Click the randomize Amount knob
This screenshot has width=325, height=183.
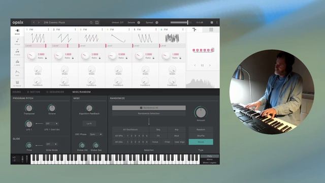coord(201,113)
